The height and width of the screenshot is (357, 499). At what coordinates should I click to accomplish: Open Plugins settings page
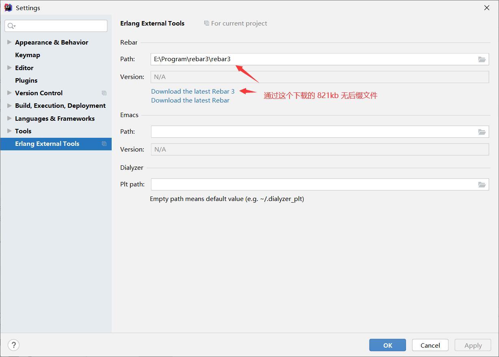(x=26, y=80)
